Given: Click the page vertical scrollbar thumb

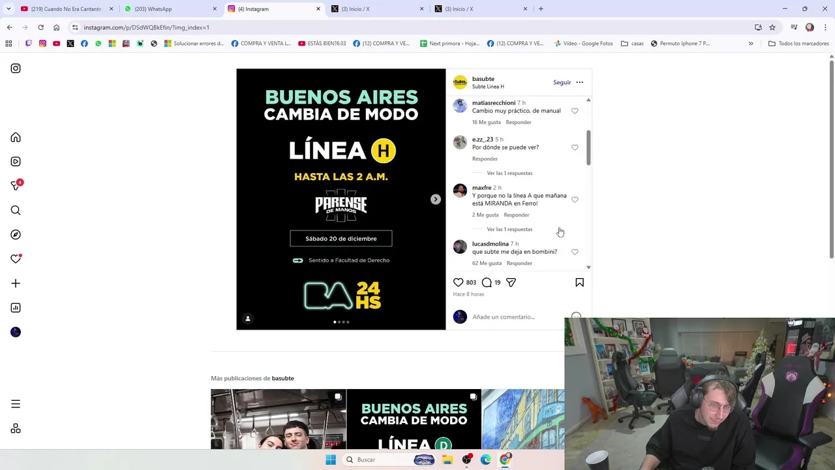Looking at the screenshot, I should [832, 159].
